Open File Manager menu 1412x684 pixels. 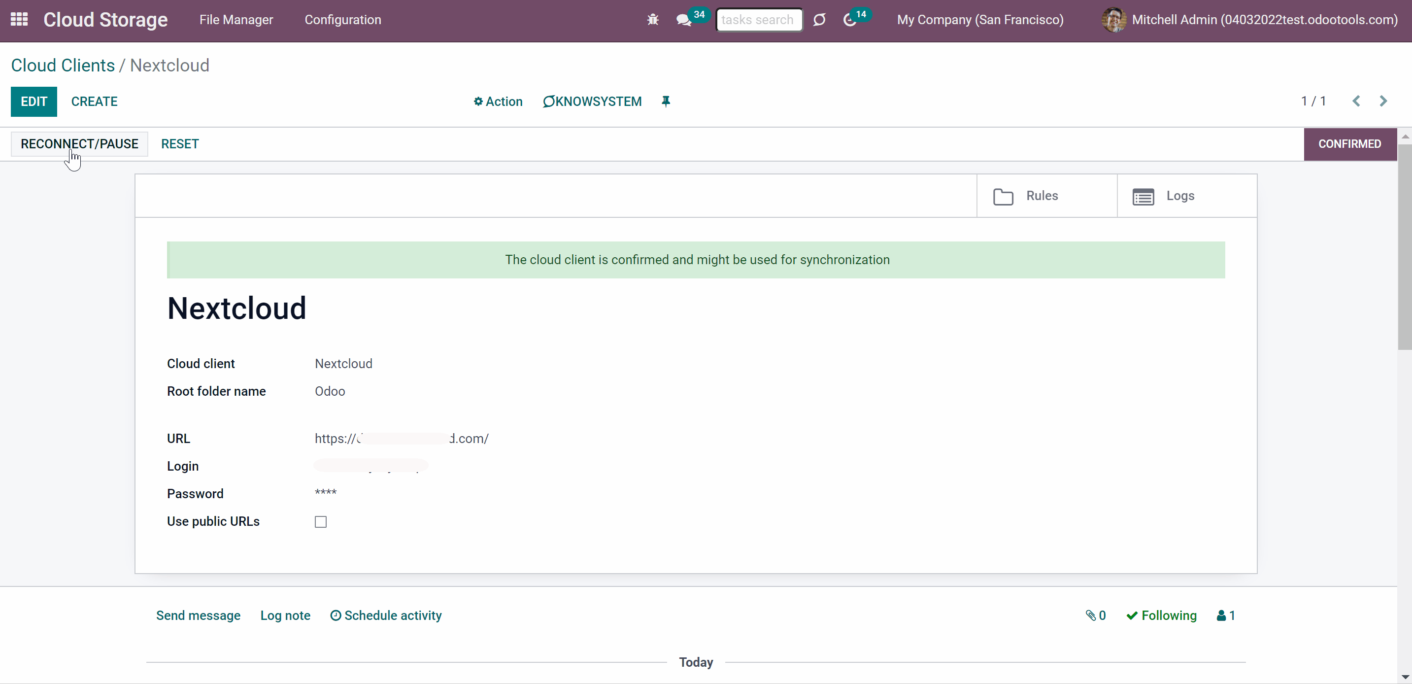point(236,20)
